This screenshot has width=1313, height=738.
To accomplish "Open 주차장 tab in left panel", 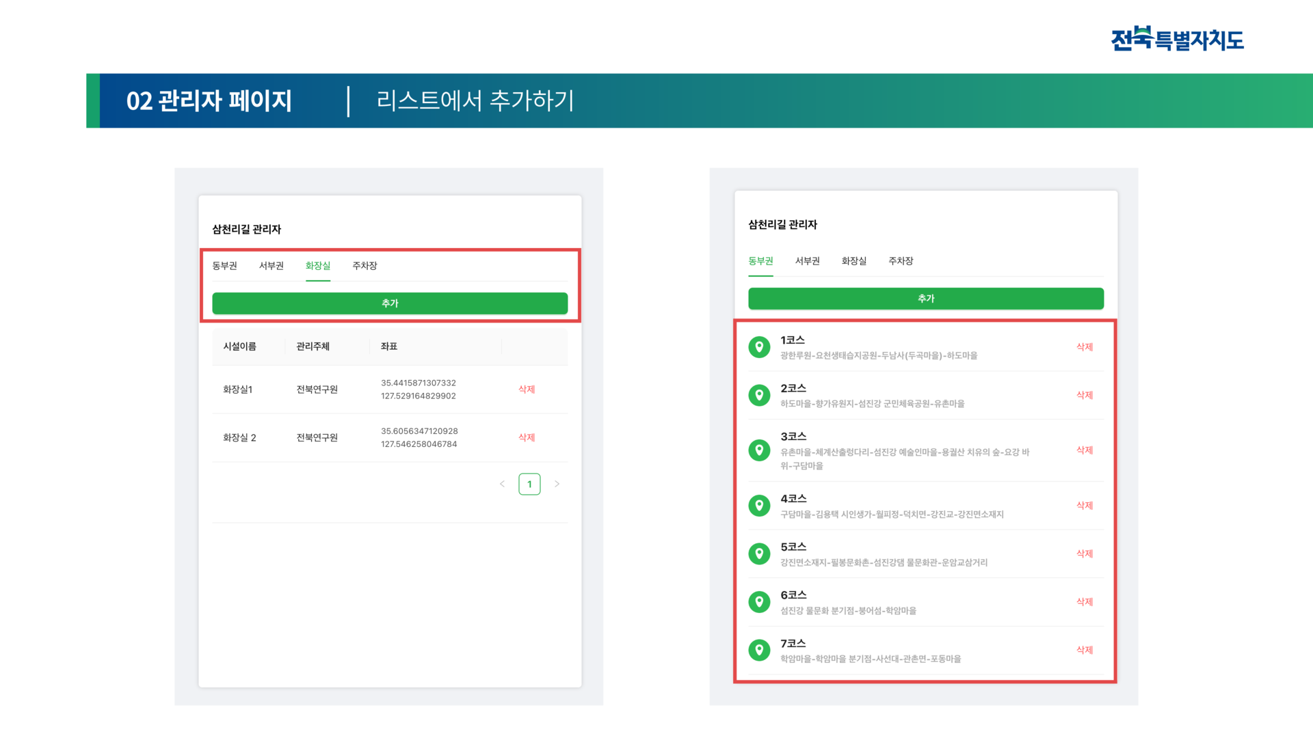I will (364, 266).
